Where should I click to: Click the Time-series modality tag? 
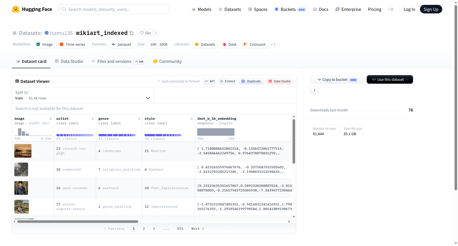click(72, 44)
